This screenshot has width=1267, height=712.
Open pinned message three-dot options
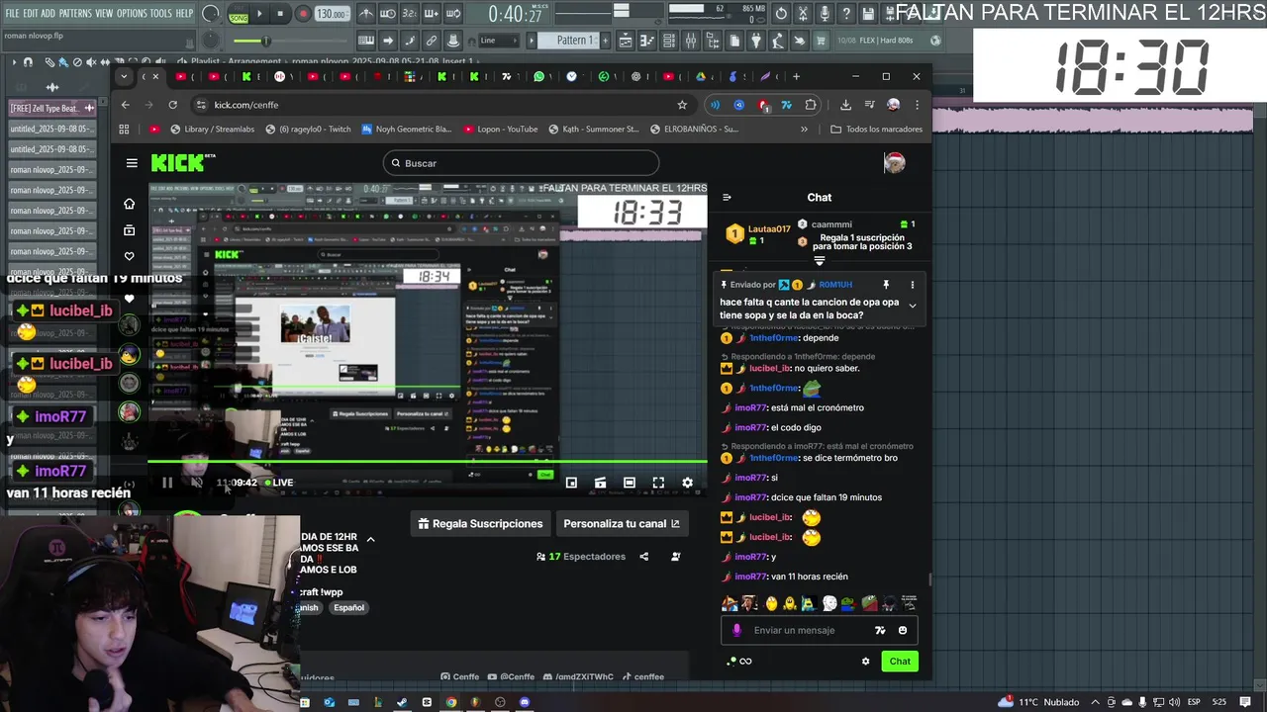(x=913, y=285)
